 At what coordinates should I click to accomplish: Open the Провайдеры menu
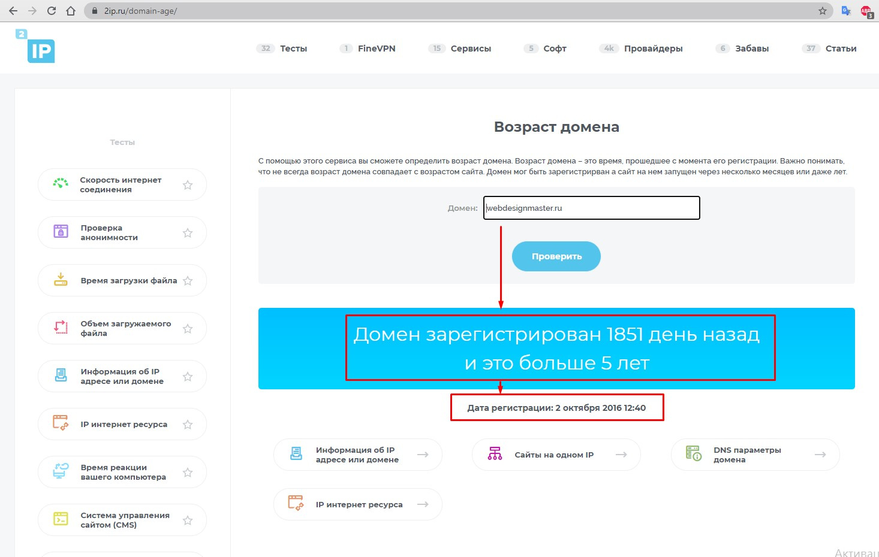653,49
